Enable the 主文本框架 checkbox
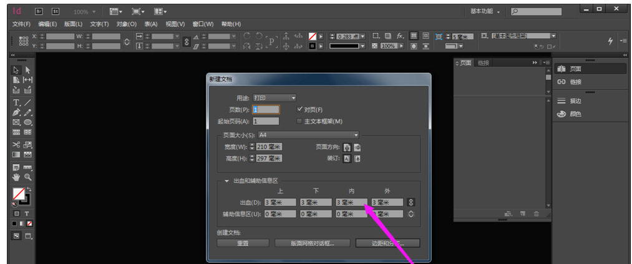 (299, 121)
